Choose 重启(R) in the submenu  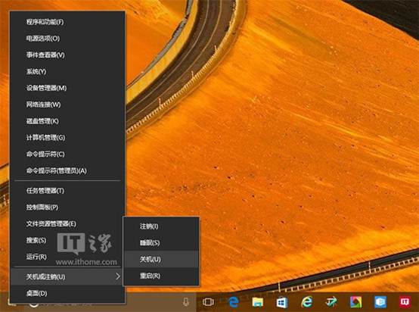point(161,276)
